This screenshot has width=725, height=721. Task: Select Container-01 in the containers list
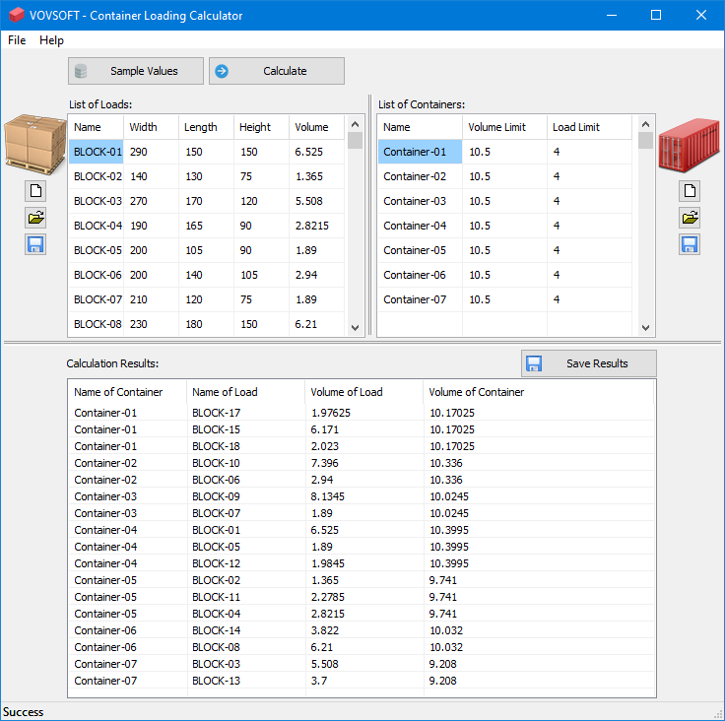[505, 152]
